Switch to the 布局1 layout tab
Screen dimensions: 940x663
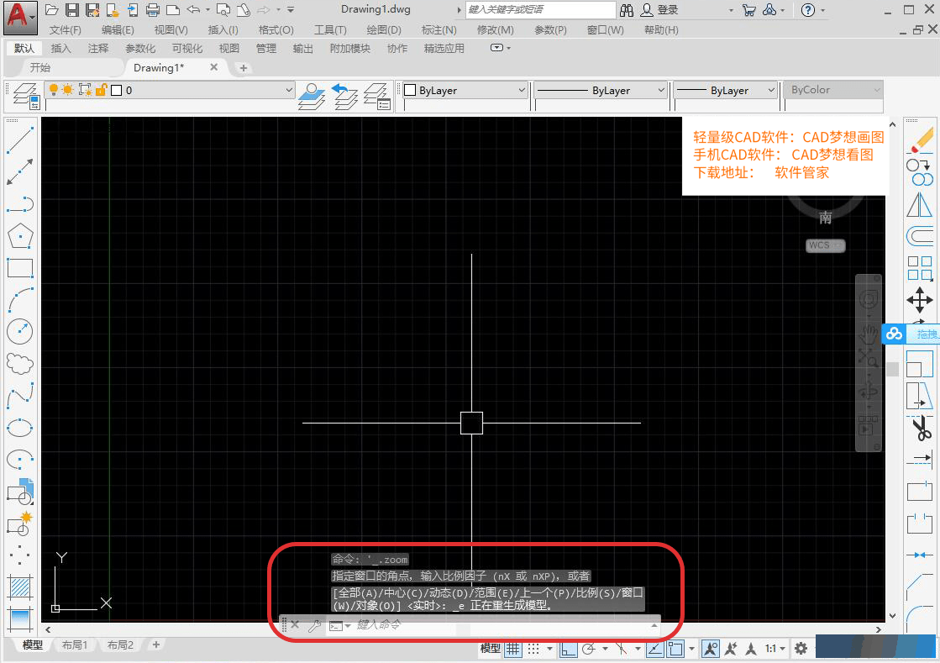(75, 645)
